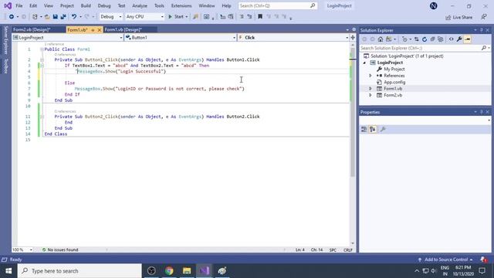Open the user account avatar
Viewport: 494px width, 278px height.
point(434,5)
